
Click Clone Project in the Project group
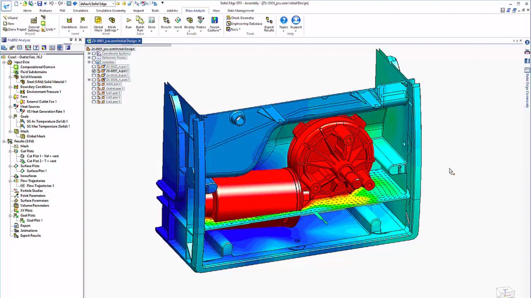point(15,29)
